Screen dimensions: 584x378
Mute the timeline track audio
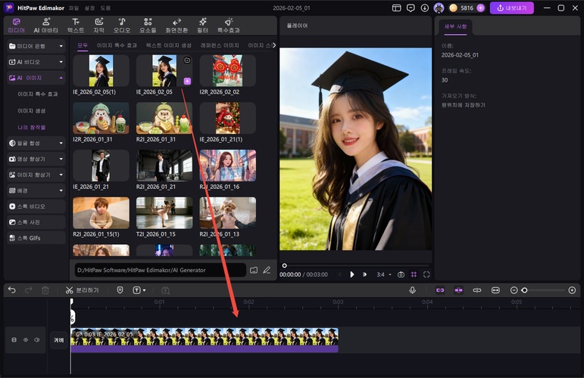(x=36, y=340)
